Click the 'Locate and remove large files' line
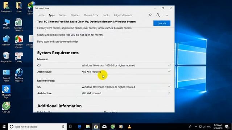Viewport: 232px width, 130px height. pos(70,35)
